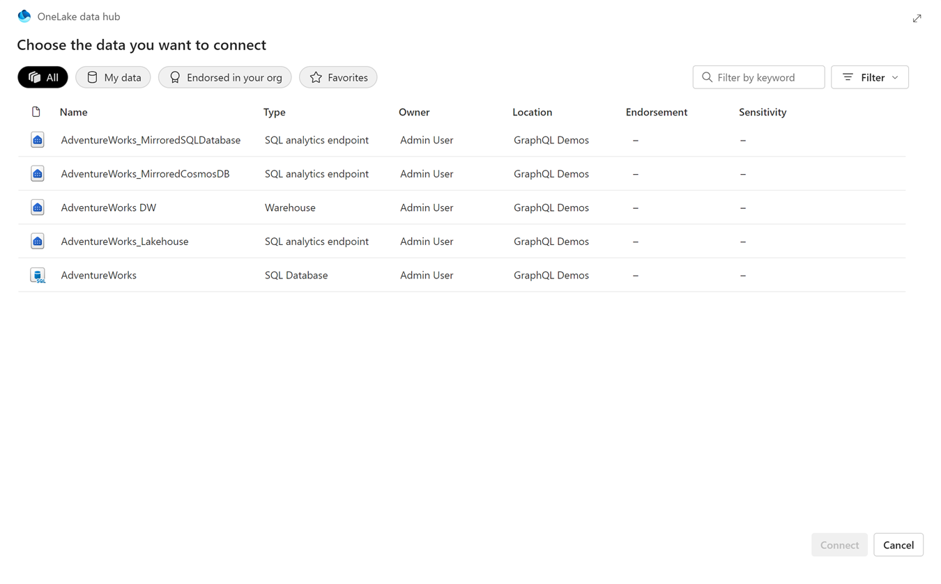941x584 pixels.
Task: Click the AdventureWorks SQL Database icon
Action: tap(38, 276)
